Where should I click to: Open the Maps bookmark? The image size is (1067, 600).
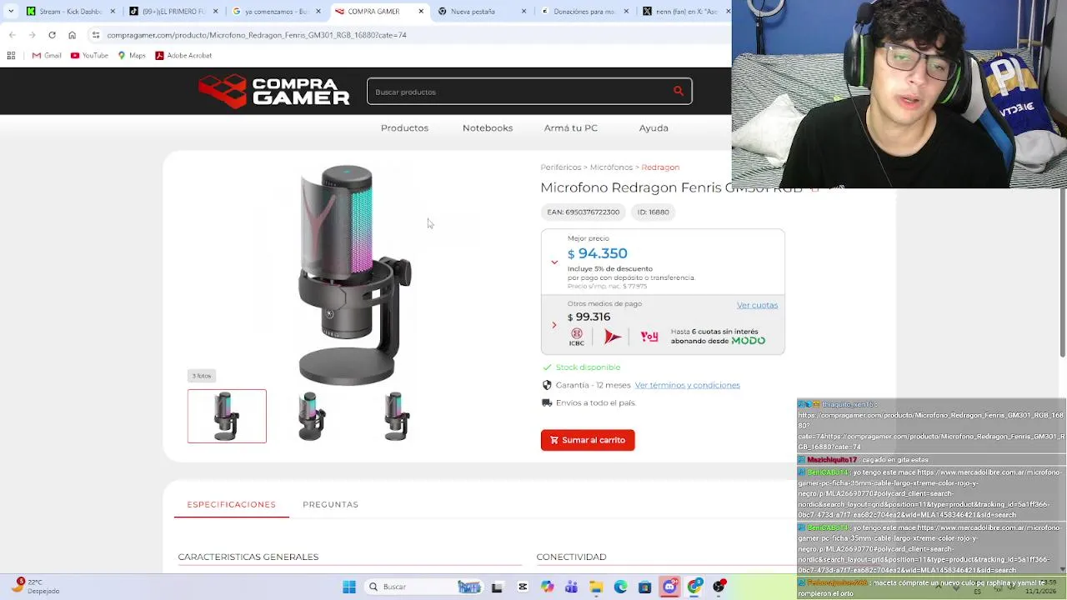pyautogui.click(x=132, y=56)
